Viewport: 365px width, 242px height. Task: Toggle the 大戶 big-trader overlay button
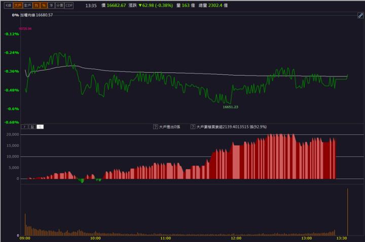coord(18,6)
